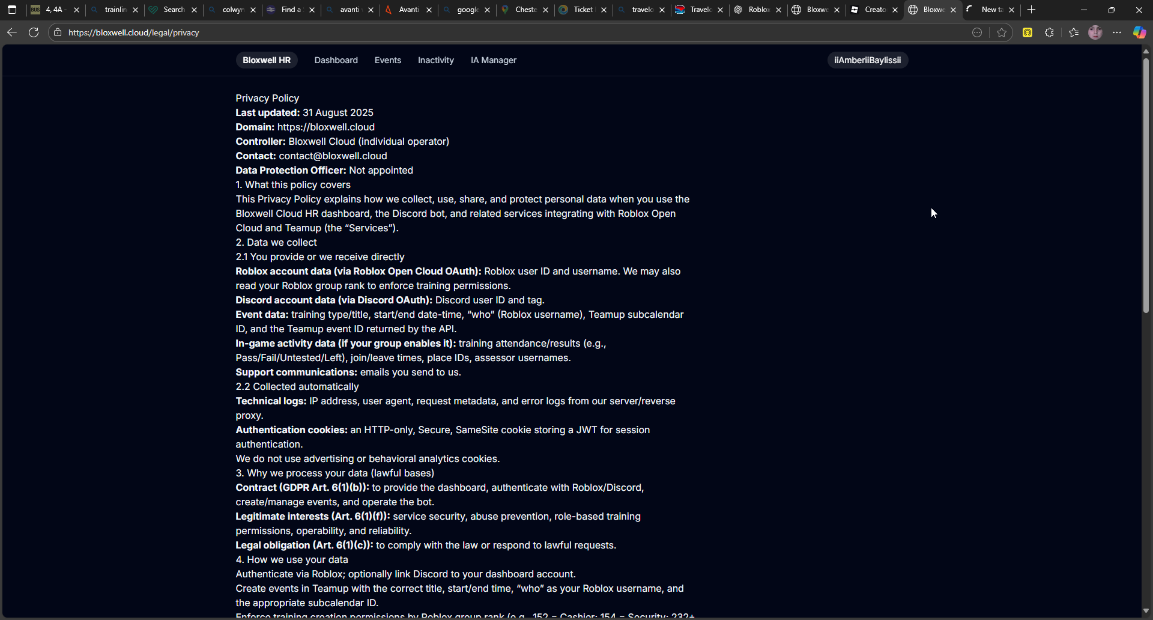
Task: Click the https://bloxwell.cloud domain text
Action: tap(326, 127)
